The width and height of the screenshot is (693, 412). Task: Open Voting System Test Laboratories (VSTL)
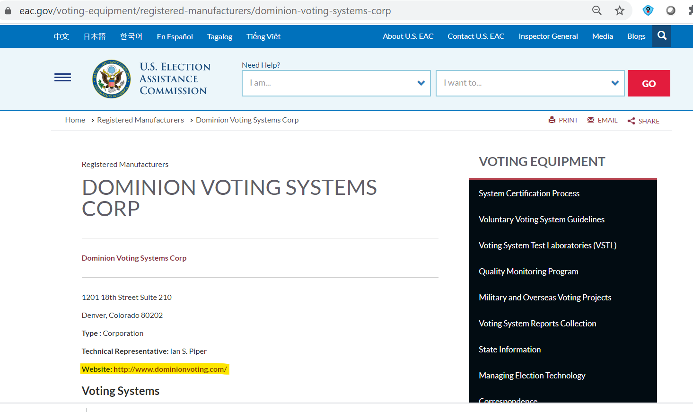click(x=547, y=245)
